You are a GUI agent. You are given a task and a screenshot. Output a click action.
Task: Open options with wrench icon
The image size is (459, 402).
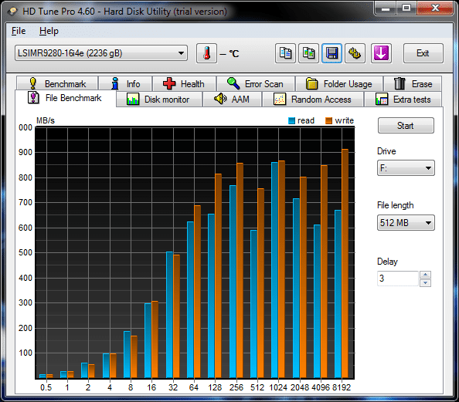tap(355, 53)
